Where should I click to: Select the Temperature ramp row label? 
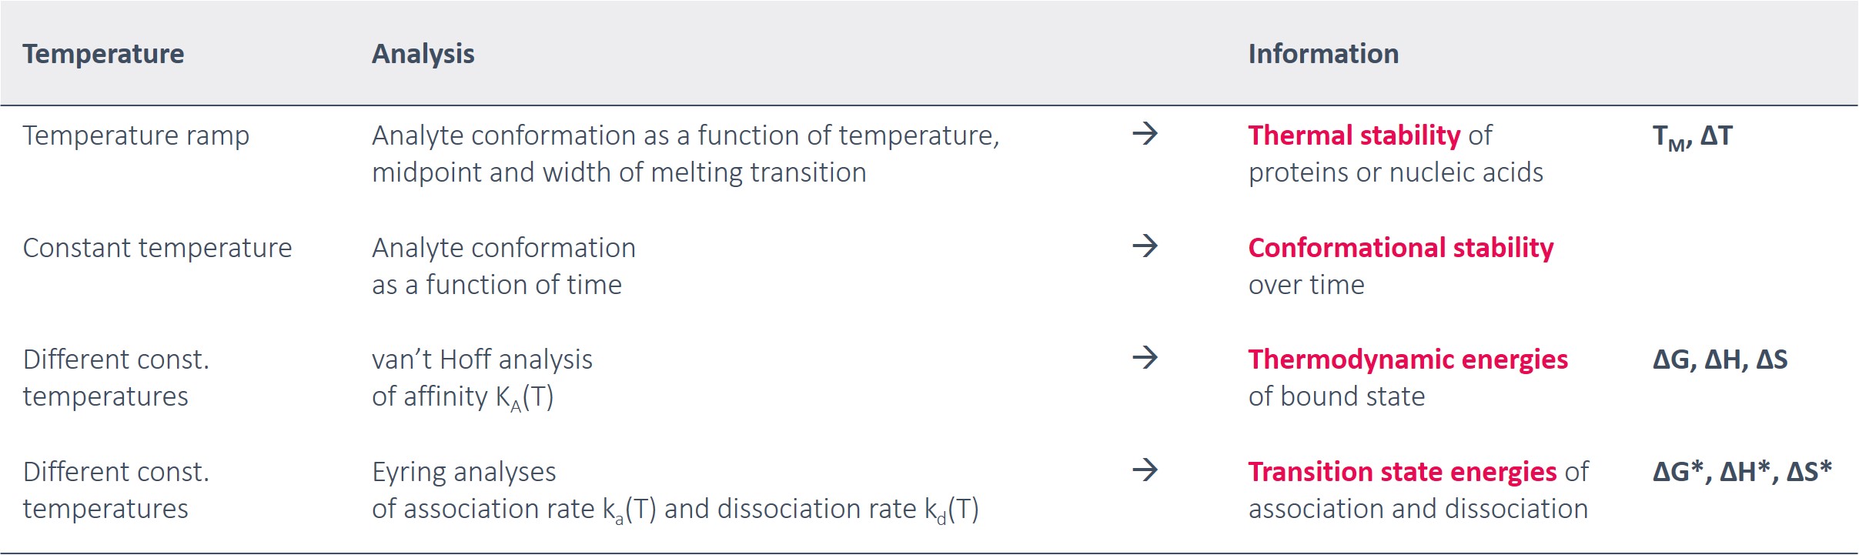click(x=135, y=135)
